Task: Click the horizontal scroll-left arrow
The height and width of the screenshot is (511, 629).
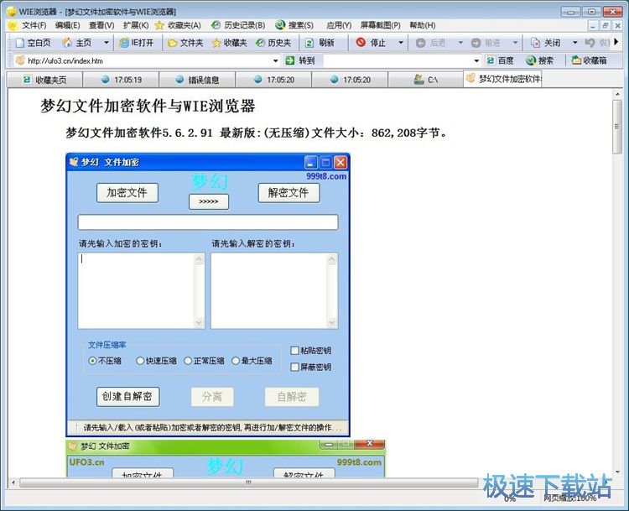Action: click(x=13, y=482)
